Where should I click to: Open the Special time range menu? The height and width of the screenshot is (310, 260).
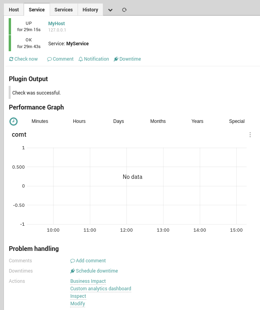pos(237,121)
